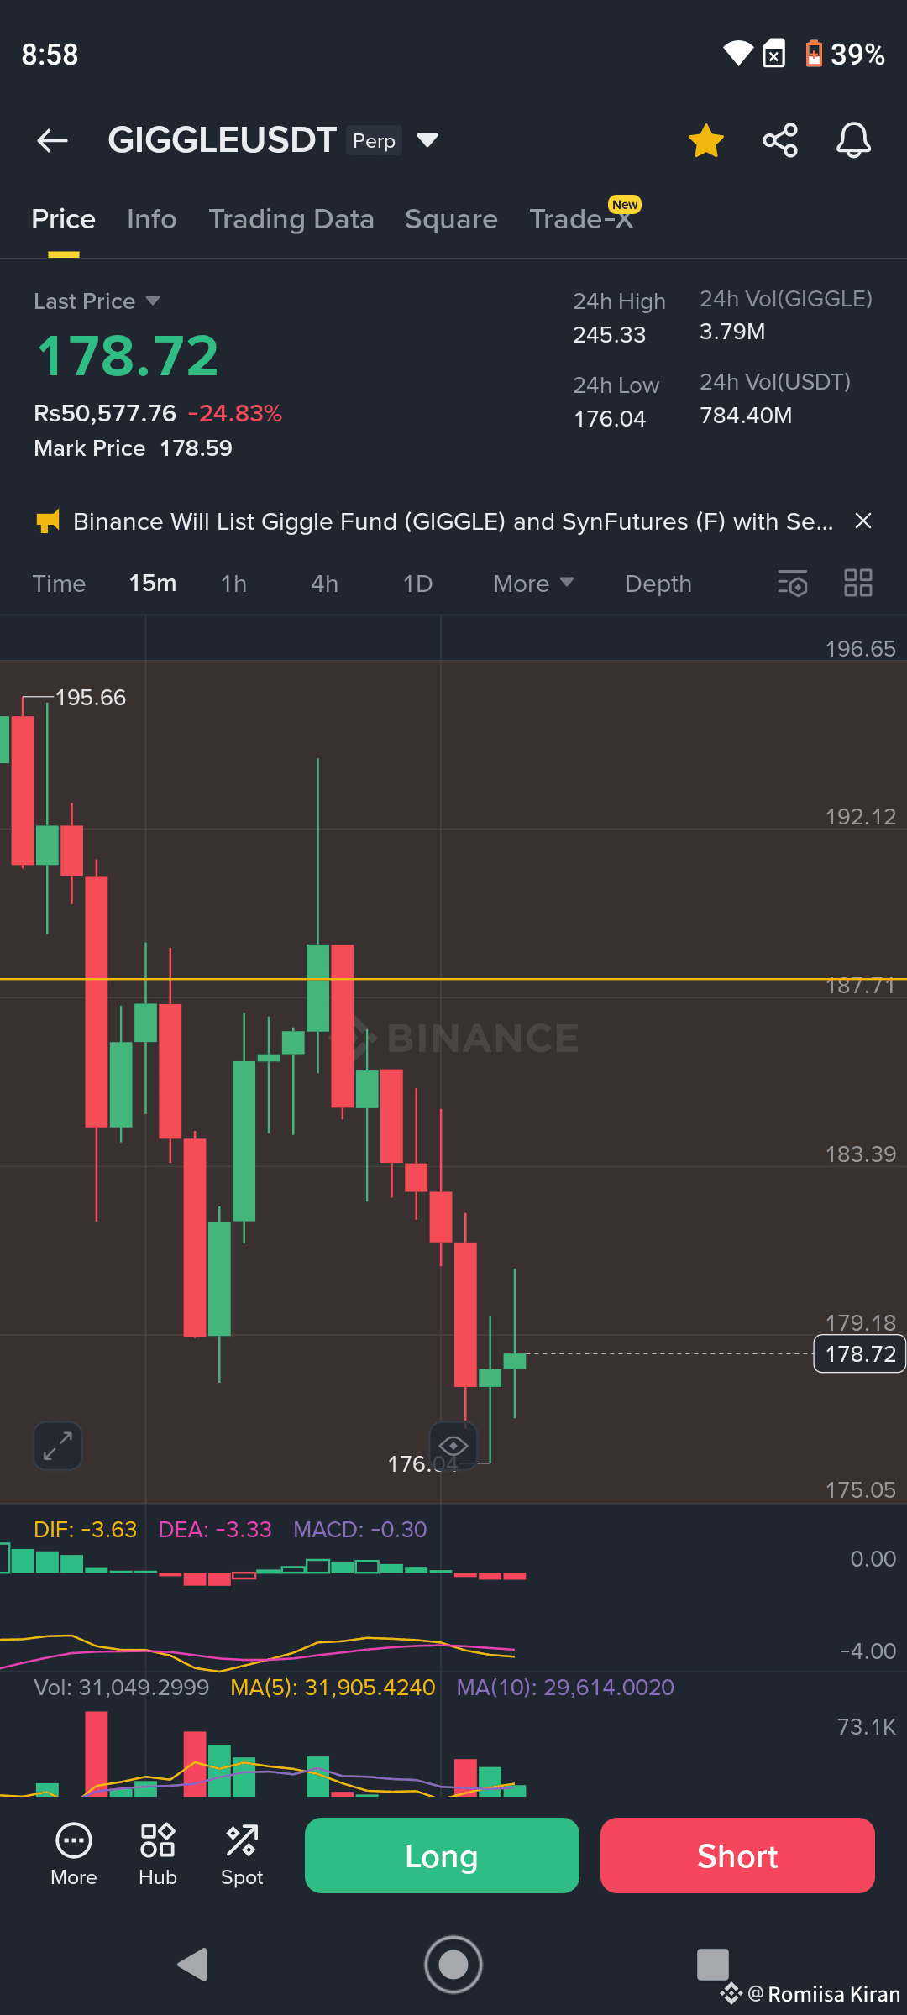Toggle the favorite star for GIGGLEUSDT

[x=705, y=140]
